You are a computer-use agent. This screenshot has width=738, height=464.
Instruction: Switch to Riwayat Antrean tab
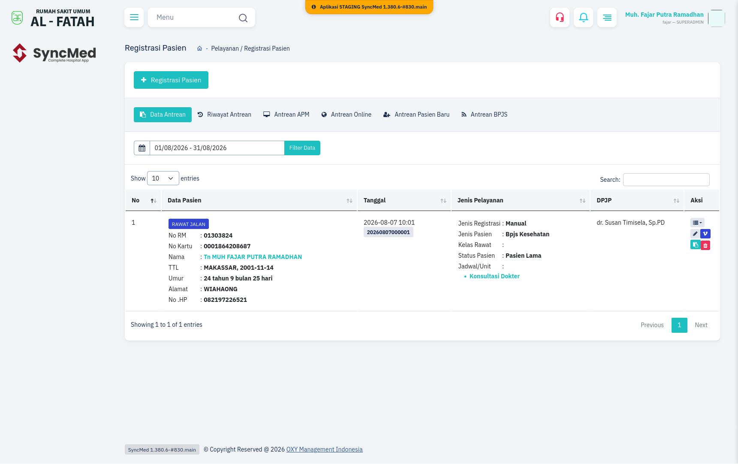(224, 114)
